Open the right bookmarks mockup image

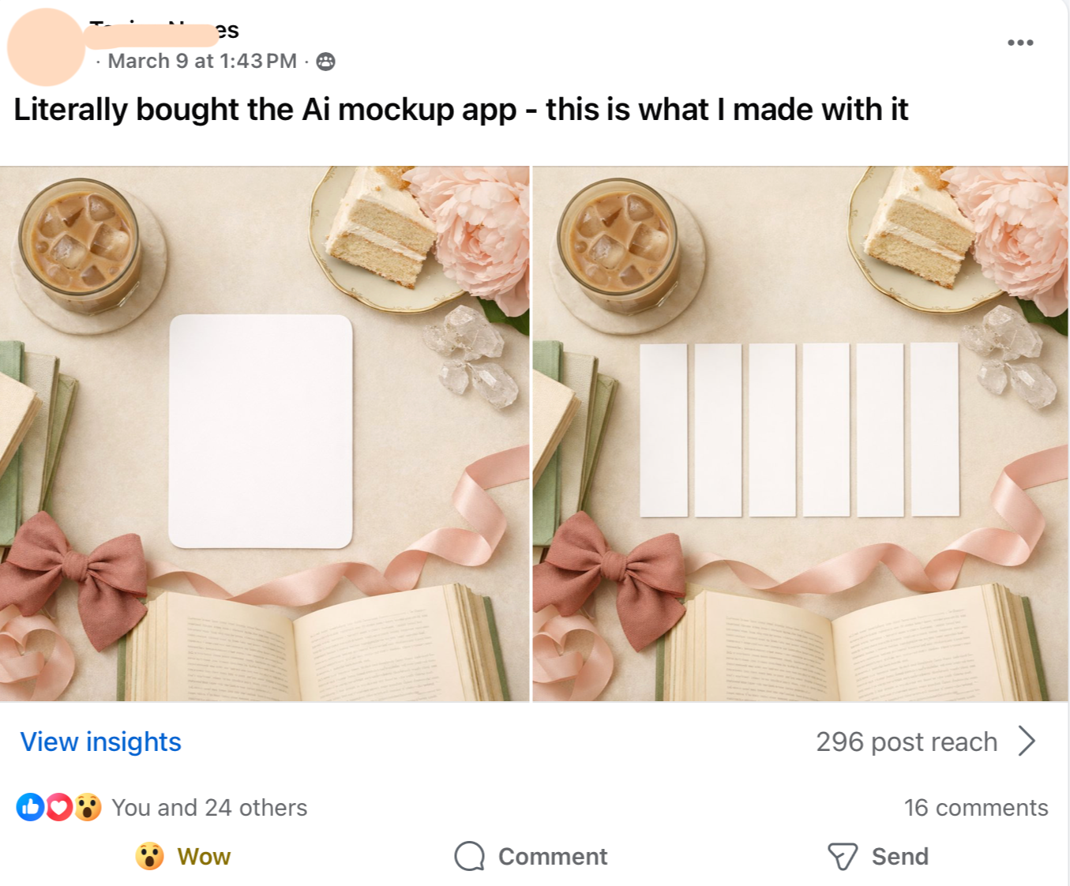[800, 434]
